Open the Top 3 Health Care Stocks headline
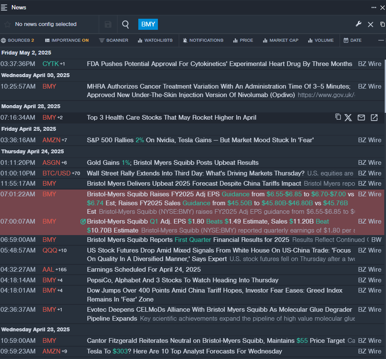Screen dimensions: 386x359 (172, 118)
